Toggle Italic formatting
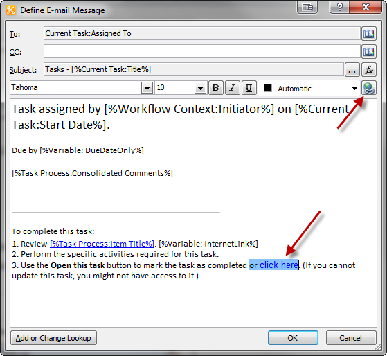This screenshot has width=387, height=356. [232, 88]
